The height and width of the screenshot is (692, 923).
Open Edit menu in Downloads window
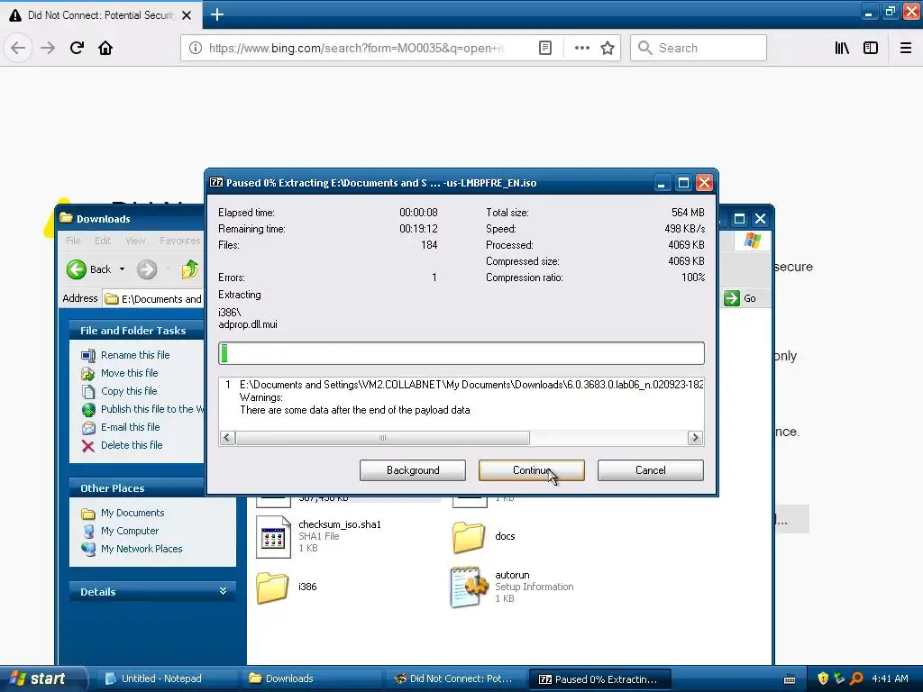tap(103, 241)
